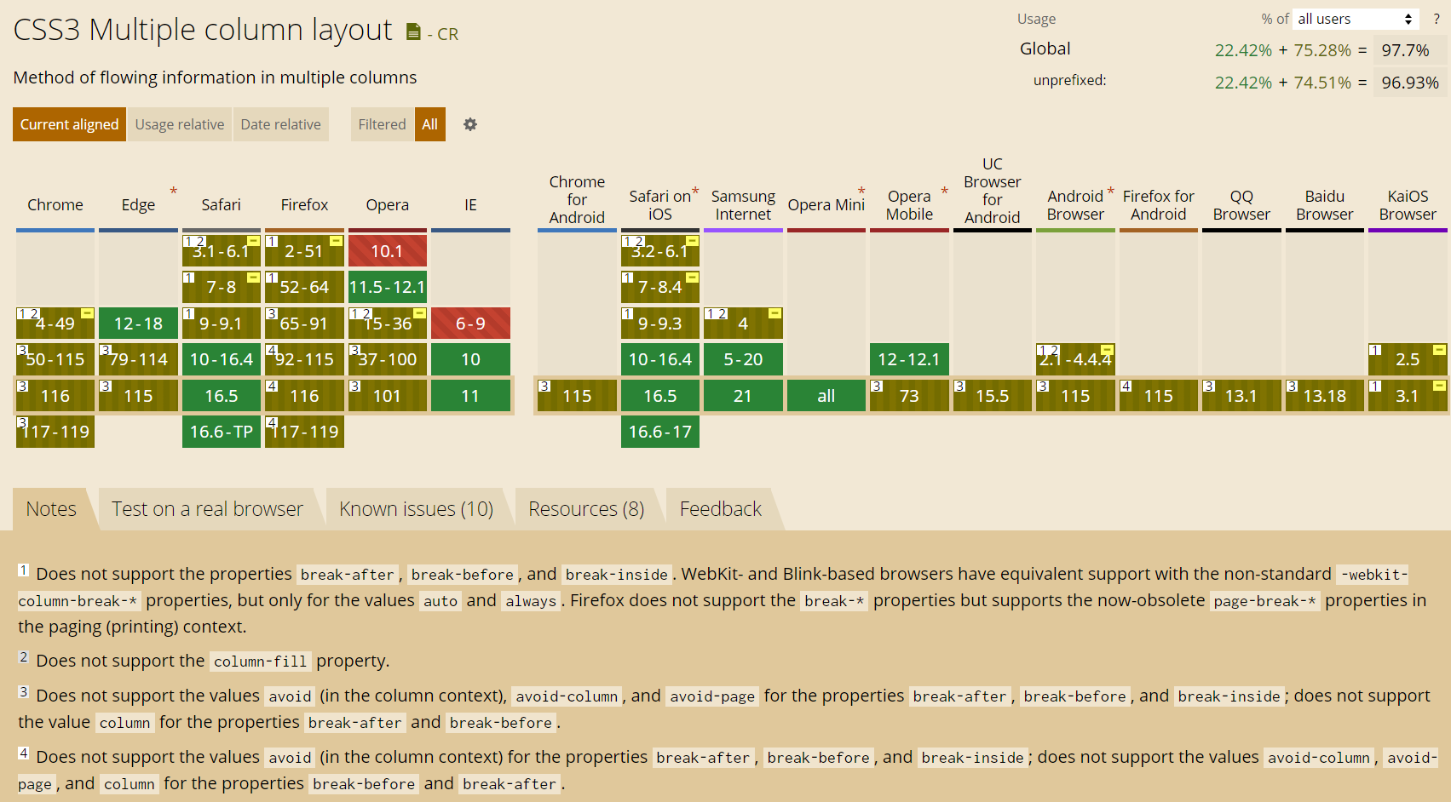Screen dimensions: 1451x802
Task: Click the Chrome for Android header
Action: (577, 200)
